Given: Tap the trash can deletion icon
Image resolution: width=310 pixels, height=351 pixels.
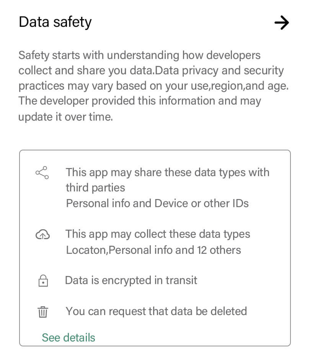Looking at the screenshot, I should 43,312.
